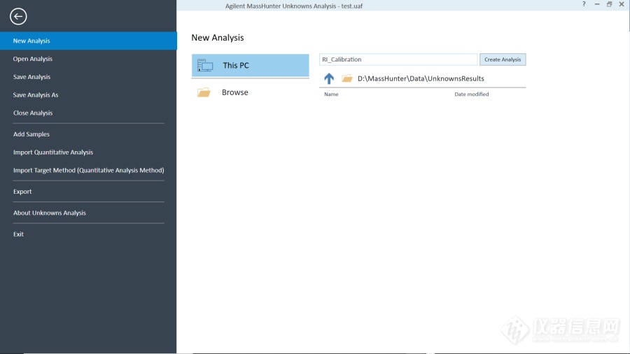Minimize the MassHunter window
The width and height of the screenshot is (630, 354).
click(597, 4)
